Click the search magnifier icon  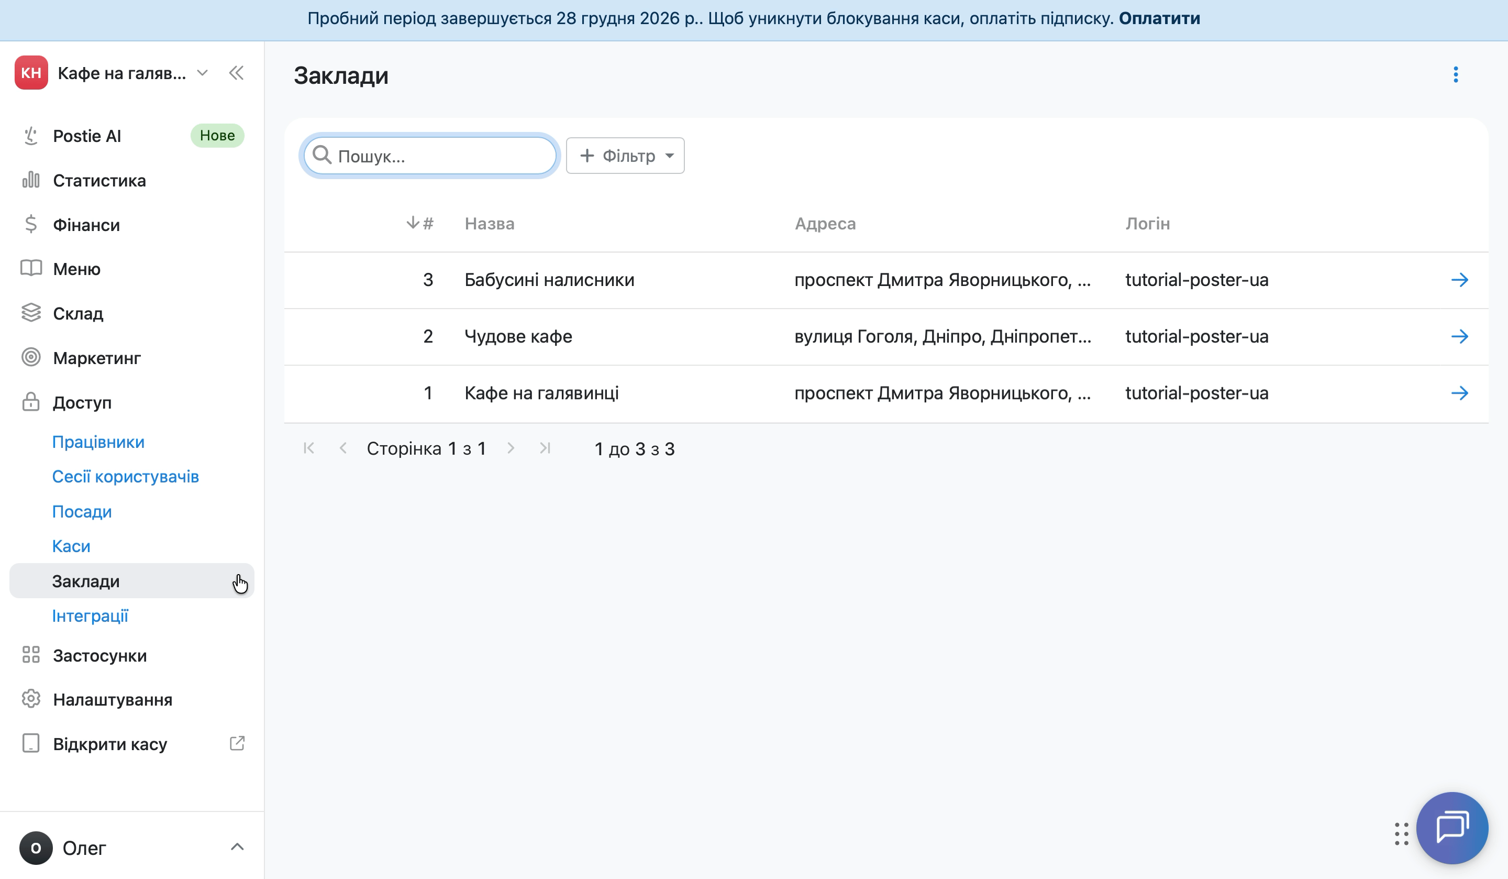322,155
